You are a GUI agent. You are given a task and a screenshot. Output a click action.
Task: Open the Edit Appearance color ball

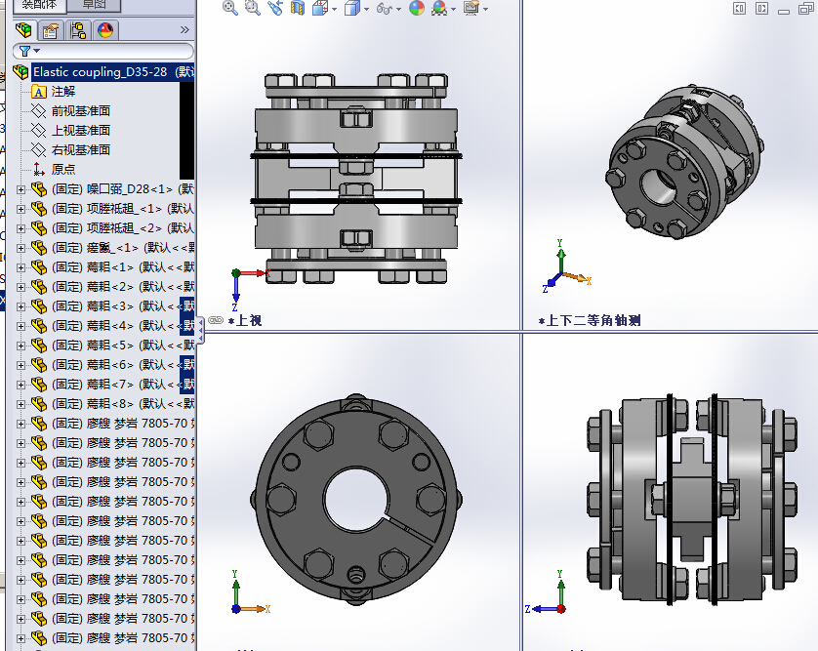pyautogui.click(x=417, y=7)
